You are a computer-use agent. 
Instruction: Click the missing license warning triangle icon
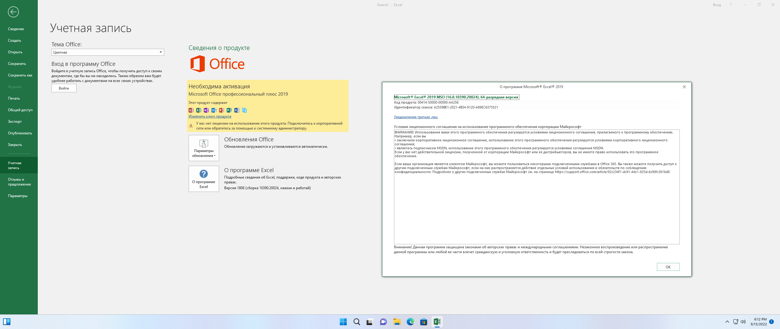pos(191,126)
